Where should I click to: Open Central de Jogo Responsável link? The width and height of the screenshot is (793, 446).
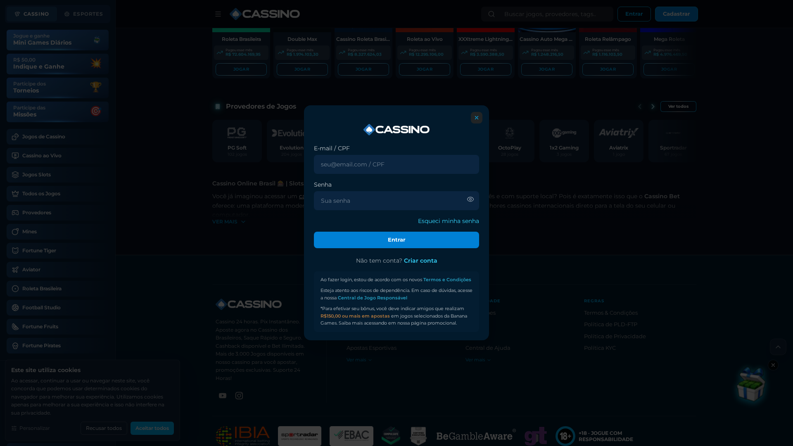373,298
